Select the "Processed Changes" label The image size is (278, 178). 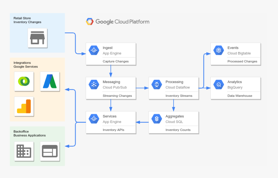[x=242, y=61]
